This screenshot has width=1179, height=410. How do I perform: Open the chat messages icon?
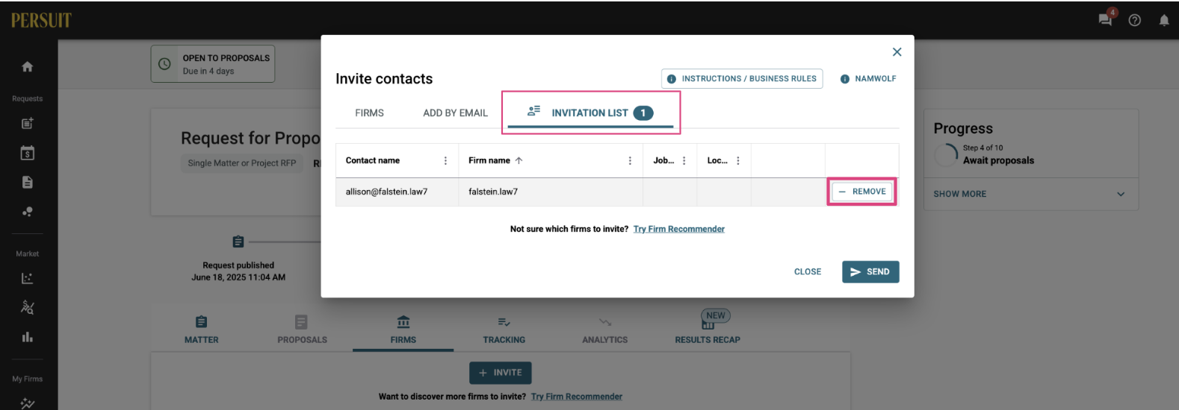1105,19
